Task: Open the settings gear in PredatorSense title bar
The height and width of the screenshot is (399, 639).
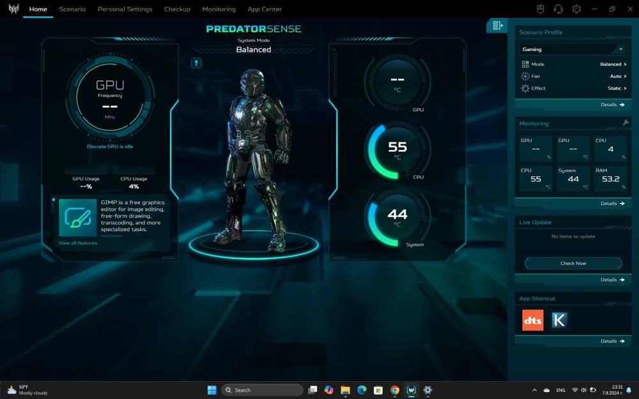Action: coord(576,9)
